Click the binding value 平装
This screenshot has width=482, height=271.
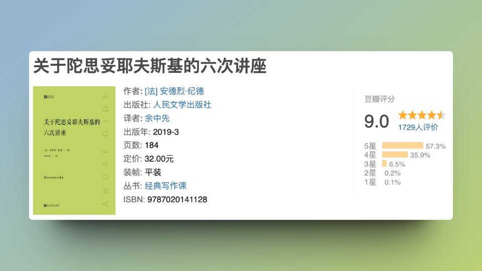tap(153, 172)
